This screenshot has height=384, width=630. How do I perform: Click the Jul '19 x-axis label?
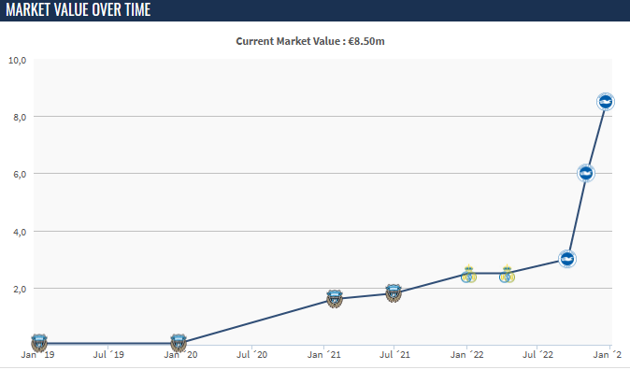click(108, 355)
